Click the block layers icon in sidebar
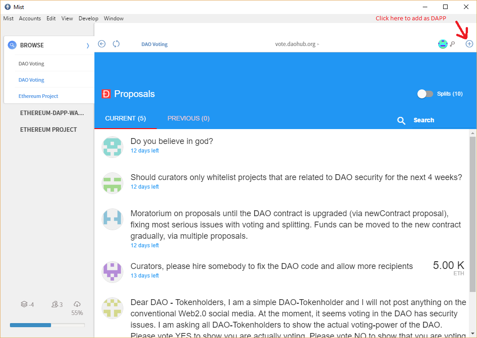The height and width of the screenshot is (338, 477). tap(24, 304)
